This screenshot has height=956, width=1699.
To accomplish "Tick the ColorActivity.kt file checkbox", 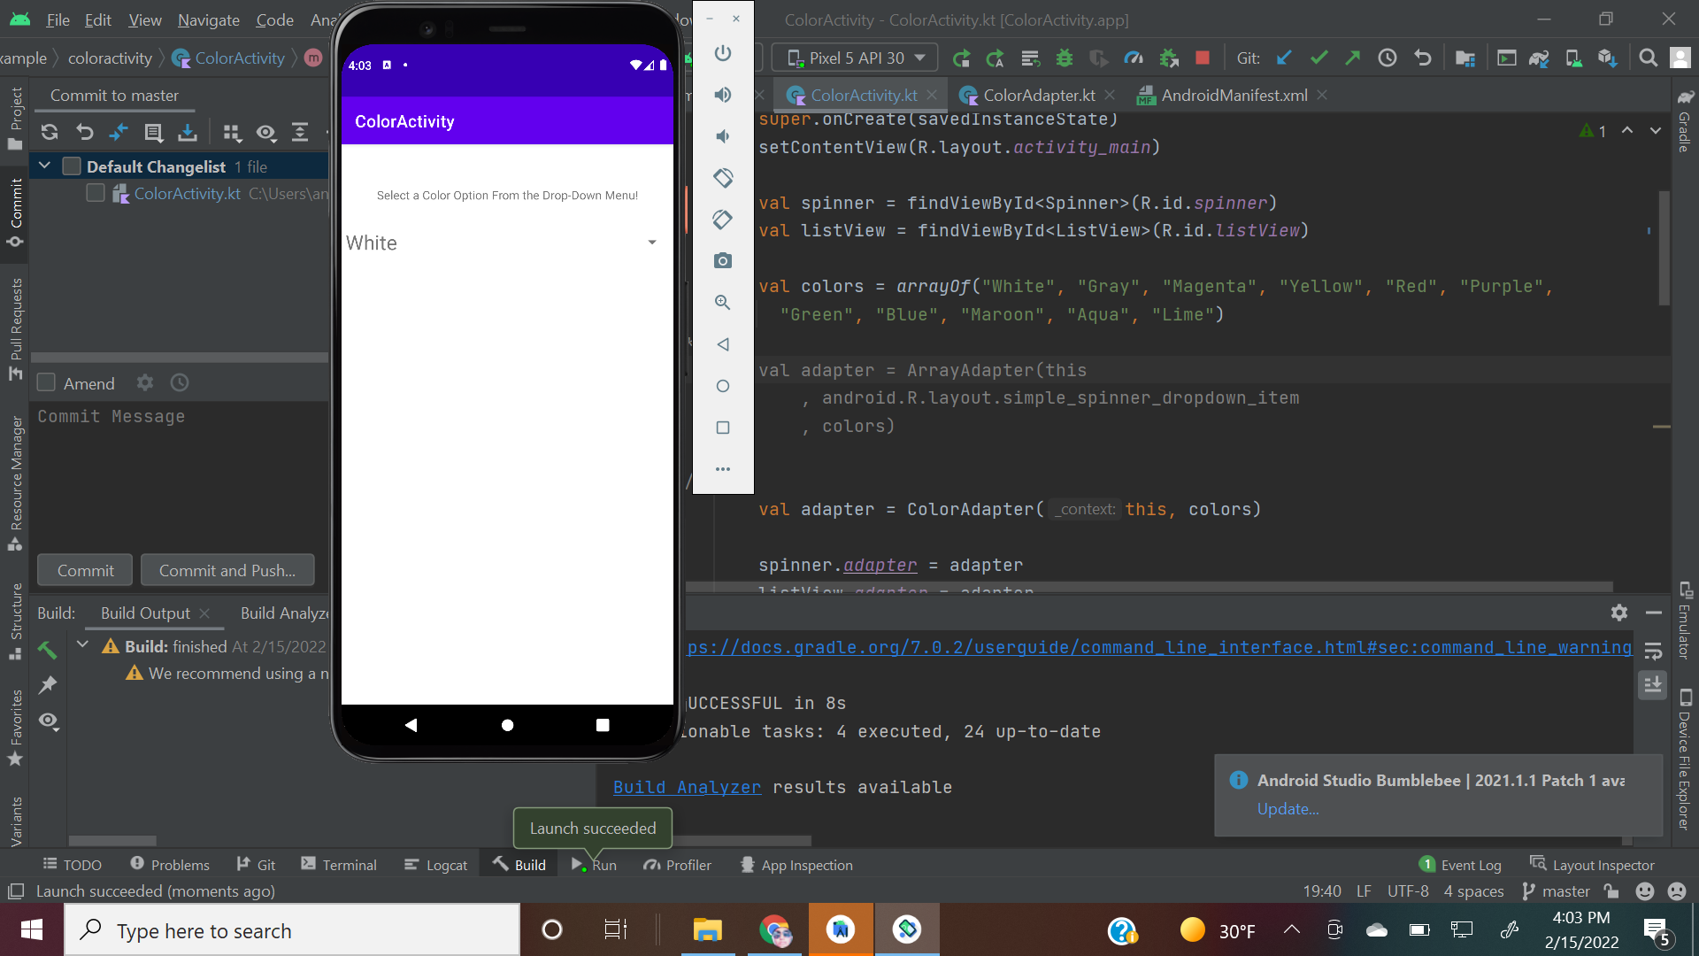I will click(x=96, y=193).
